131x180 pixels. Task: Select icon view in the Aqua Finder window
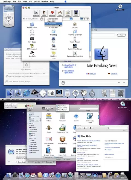click(x=81, y=19)
